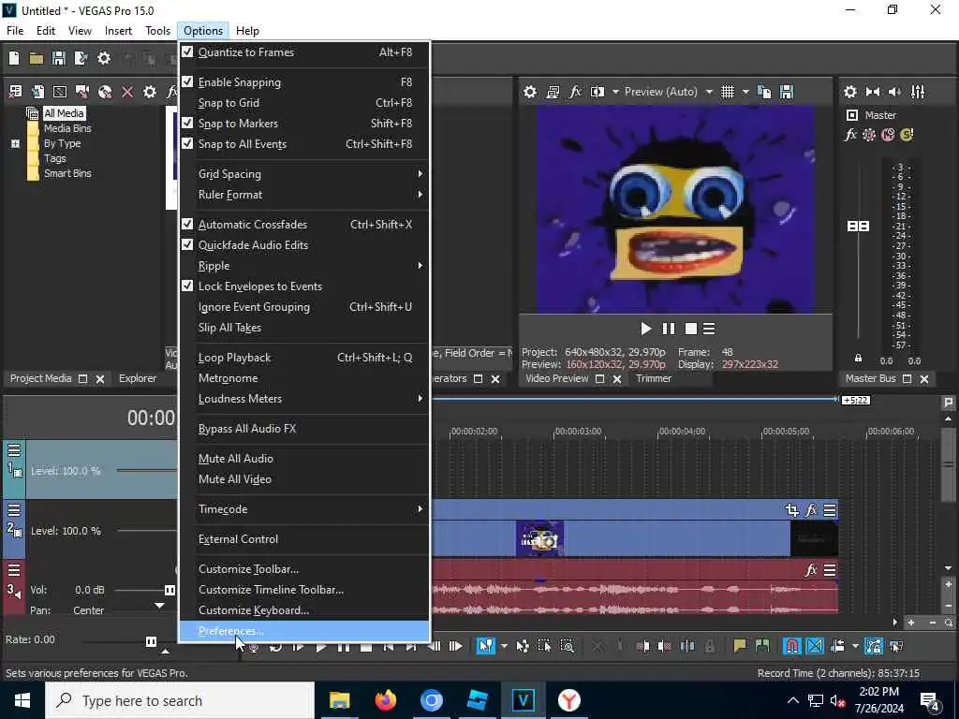Screen dimensions: 959x719
Task: Show preview overlays grid icon
Action: (727, 92)
